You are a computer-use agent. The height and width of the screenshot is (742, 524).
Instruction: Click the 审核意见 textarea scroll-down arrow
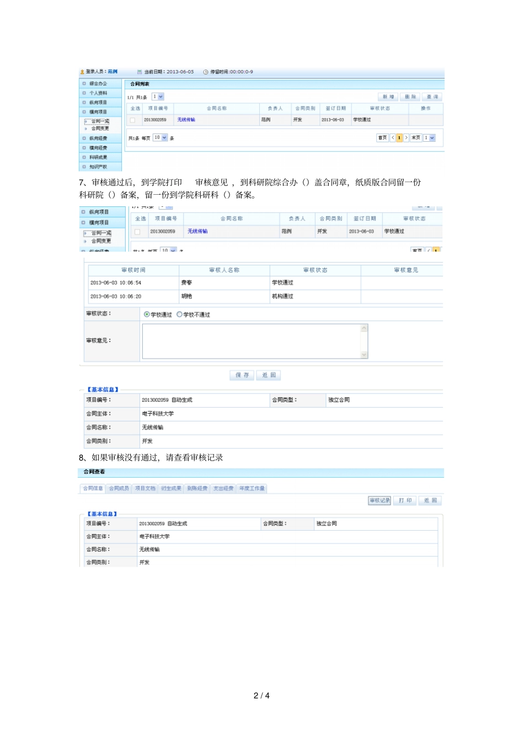[x=364, y=355]
